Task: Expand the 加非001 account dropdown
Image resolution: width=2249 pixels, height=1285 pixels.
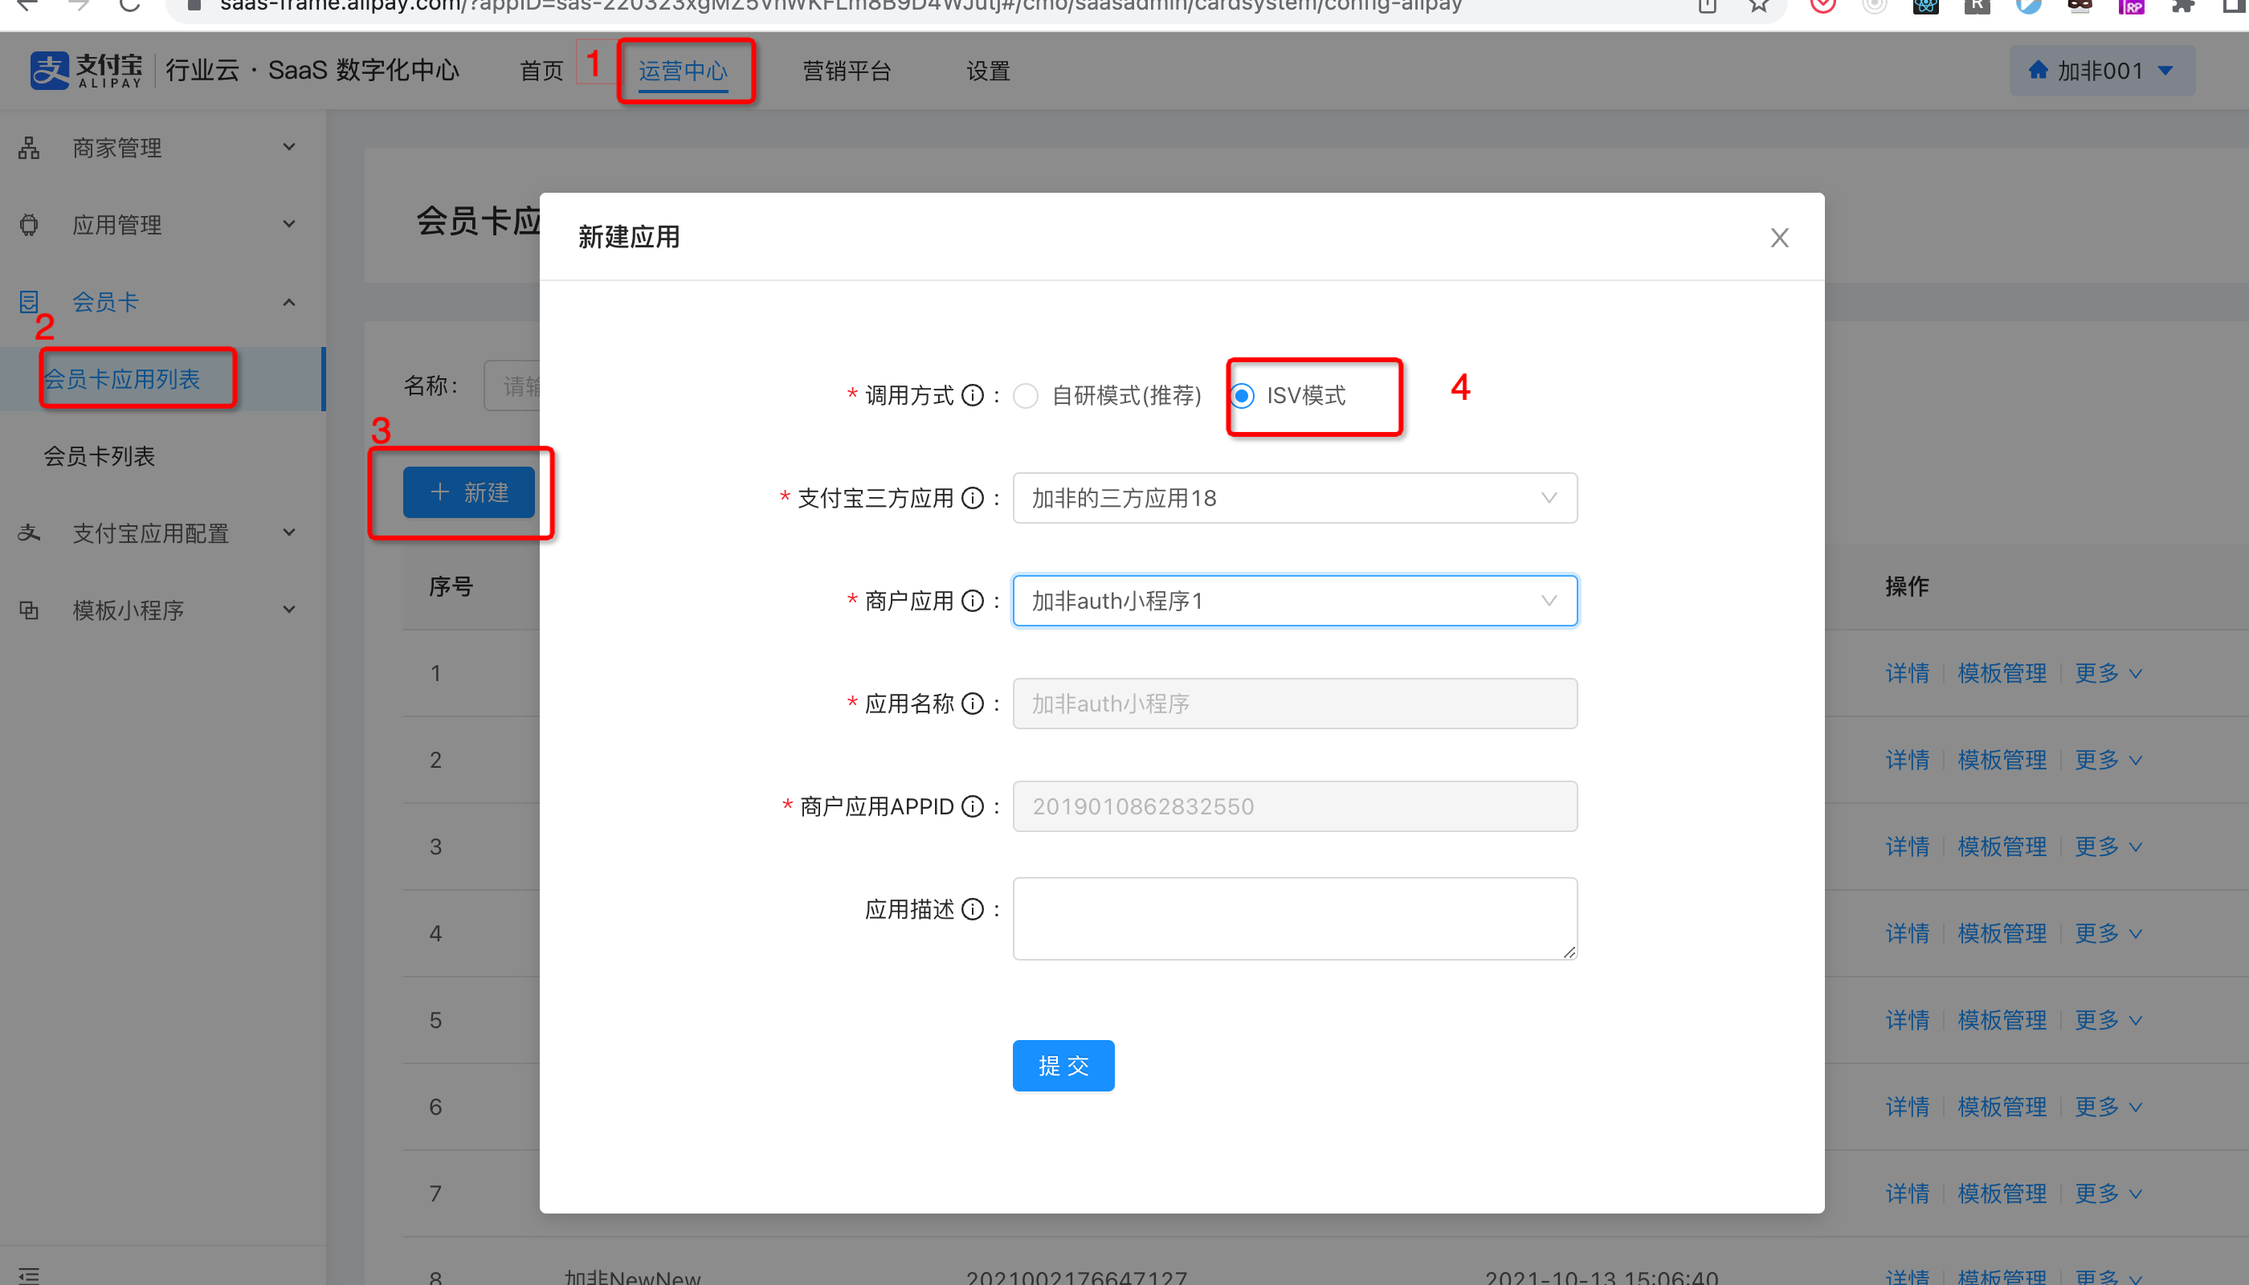Action: 2167,70
